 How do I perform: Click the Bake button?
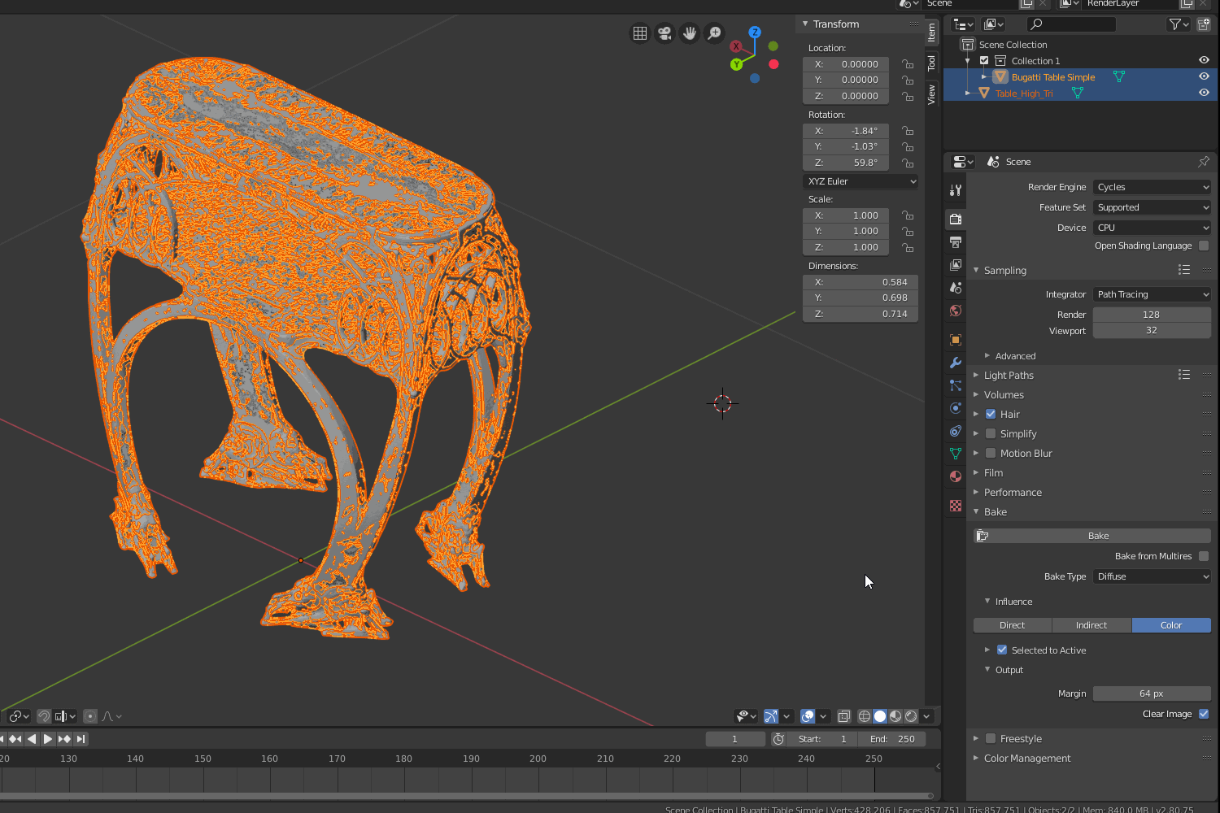[x=1098, y=536]
